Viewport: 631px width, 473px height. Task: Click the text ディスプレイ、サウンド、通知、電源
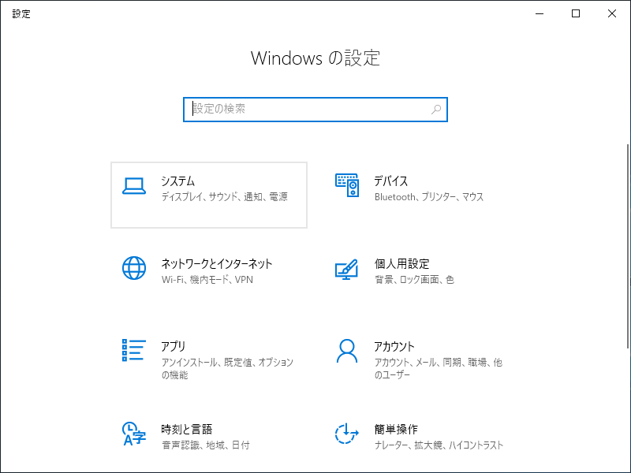[225, 196]
